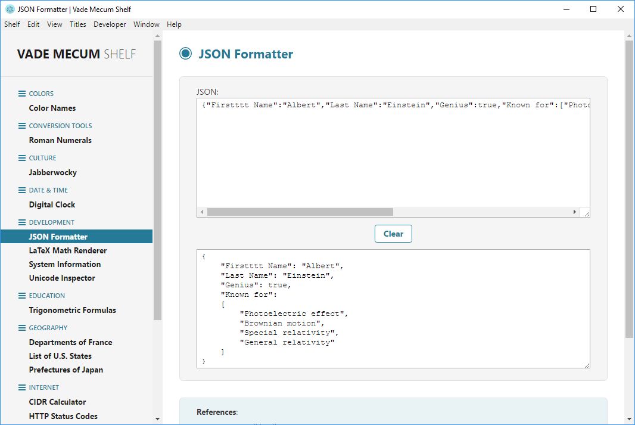635x425 pixels.
Task: Open LaTeX Math Renderer
Action: [x=68, y=250]
